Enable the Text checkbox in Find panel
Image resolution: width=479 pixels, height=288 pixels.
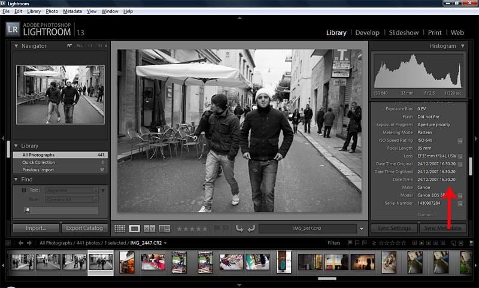(24, 190)
